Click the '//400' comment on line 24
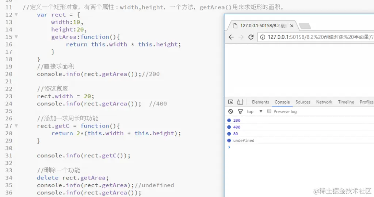The width and height of the screenshot is (374, 197). tap(158, 104)
